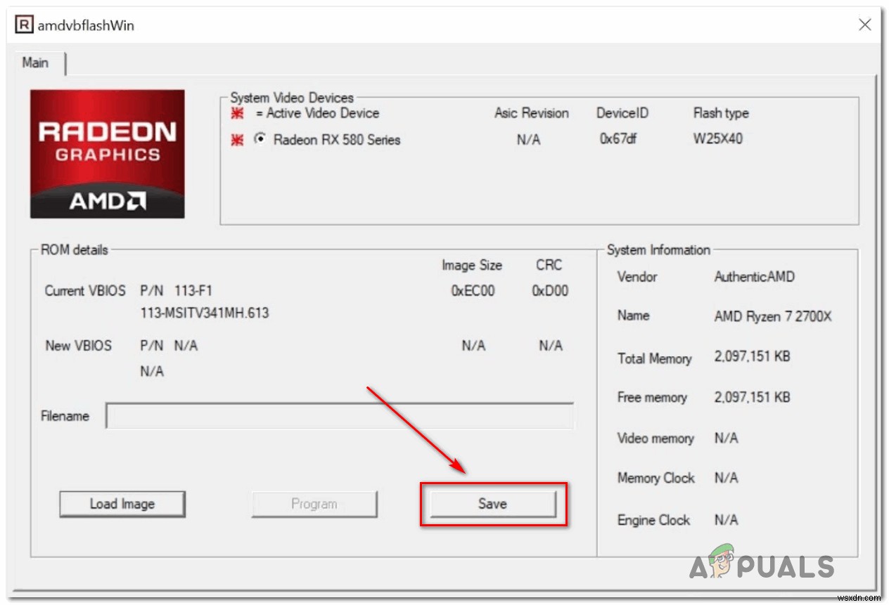Click the Save button
This screenshot has width=889, height=605.
click(x=492, y=503)
